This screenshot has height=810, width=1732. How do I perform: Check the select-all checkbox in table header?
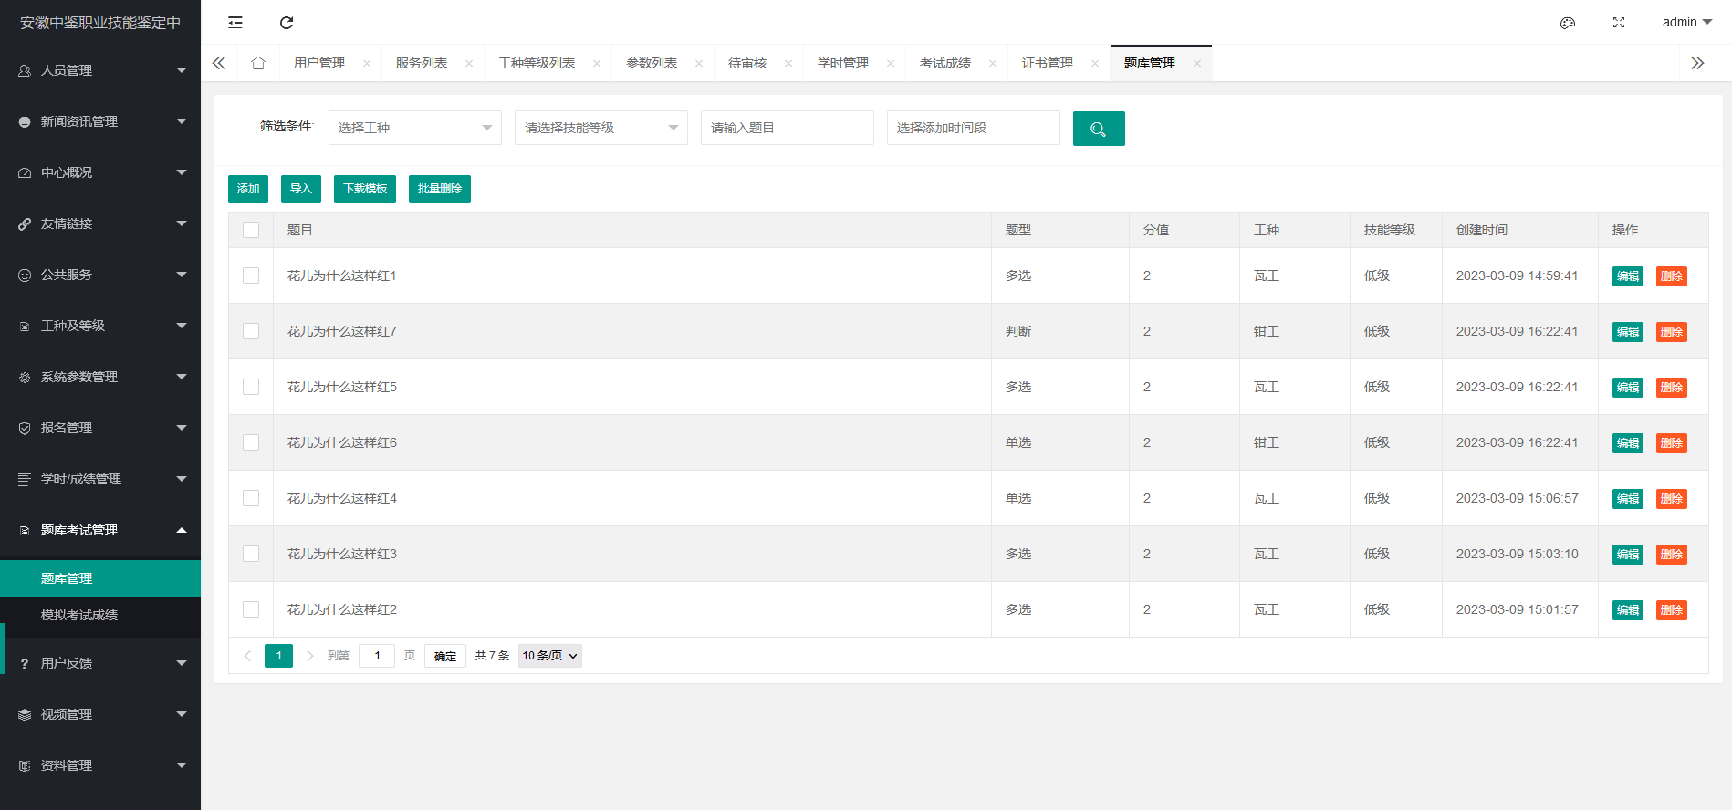tap(251, 230)
